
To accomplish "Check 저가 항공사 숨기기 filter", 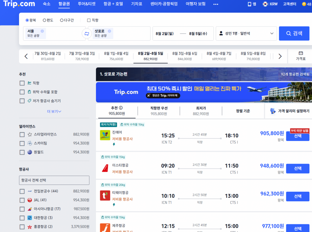I will click(x=22, y=101).
